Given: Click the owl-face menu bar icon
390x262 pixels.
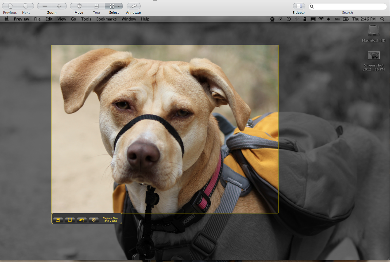Looking at the screenshot, I should point(272,19).
